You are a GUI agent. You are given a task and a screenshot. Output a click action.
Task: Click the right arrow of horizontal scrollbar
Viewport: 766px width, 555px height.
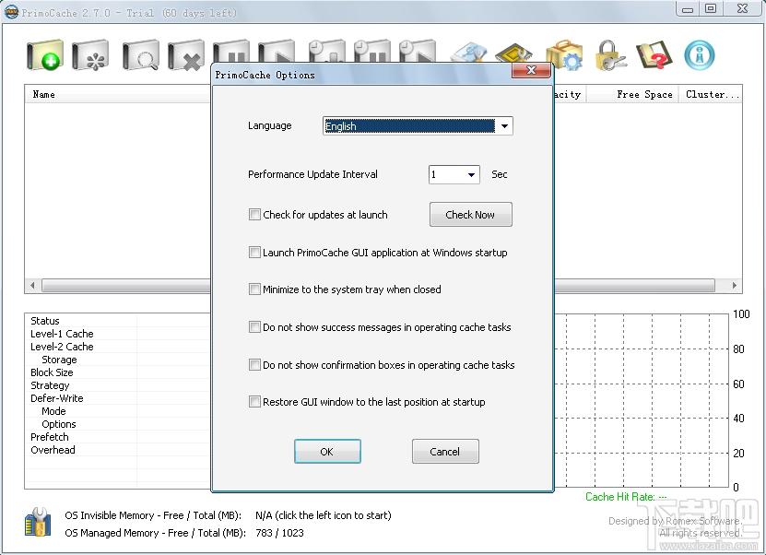[735, 285]
